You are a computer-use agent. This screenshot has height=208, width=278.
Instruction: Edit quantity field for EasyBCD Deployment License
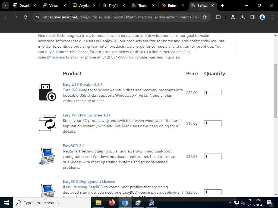point(213,192)
